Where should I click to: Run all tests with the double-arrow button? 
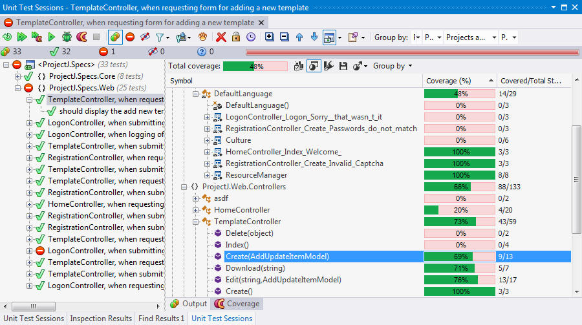coord(22,37)
